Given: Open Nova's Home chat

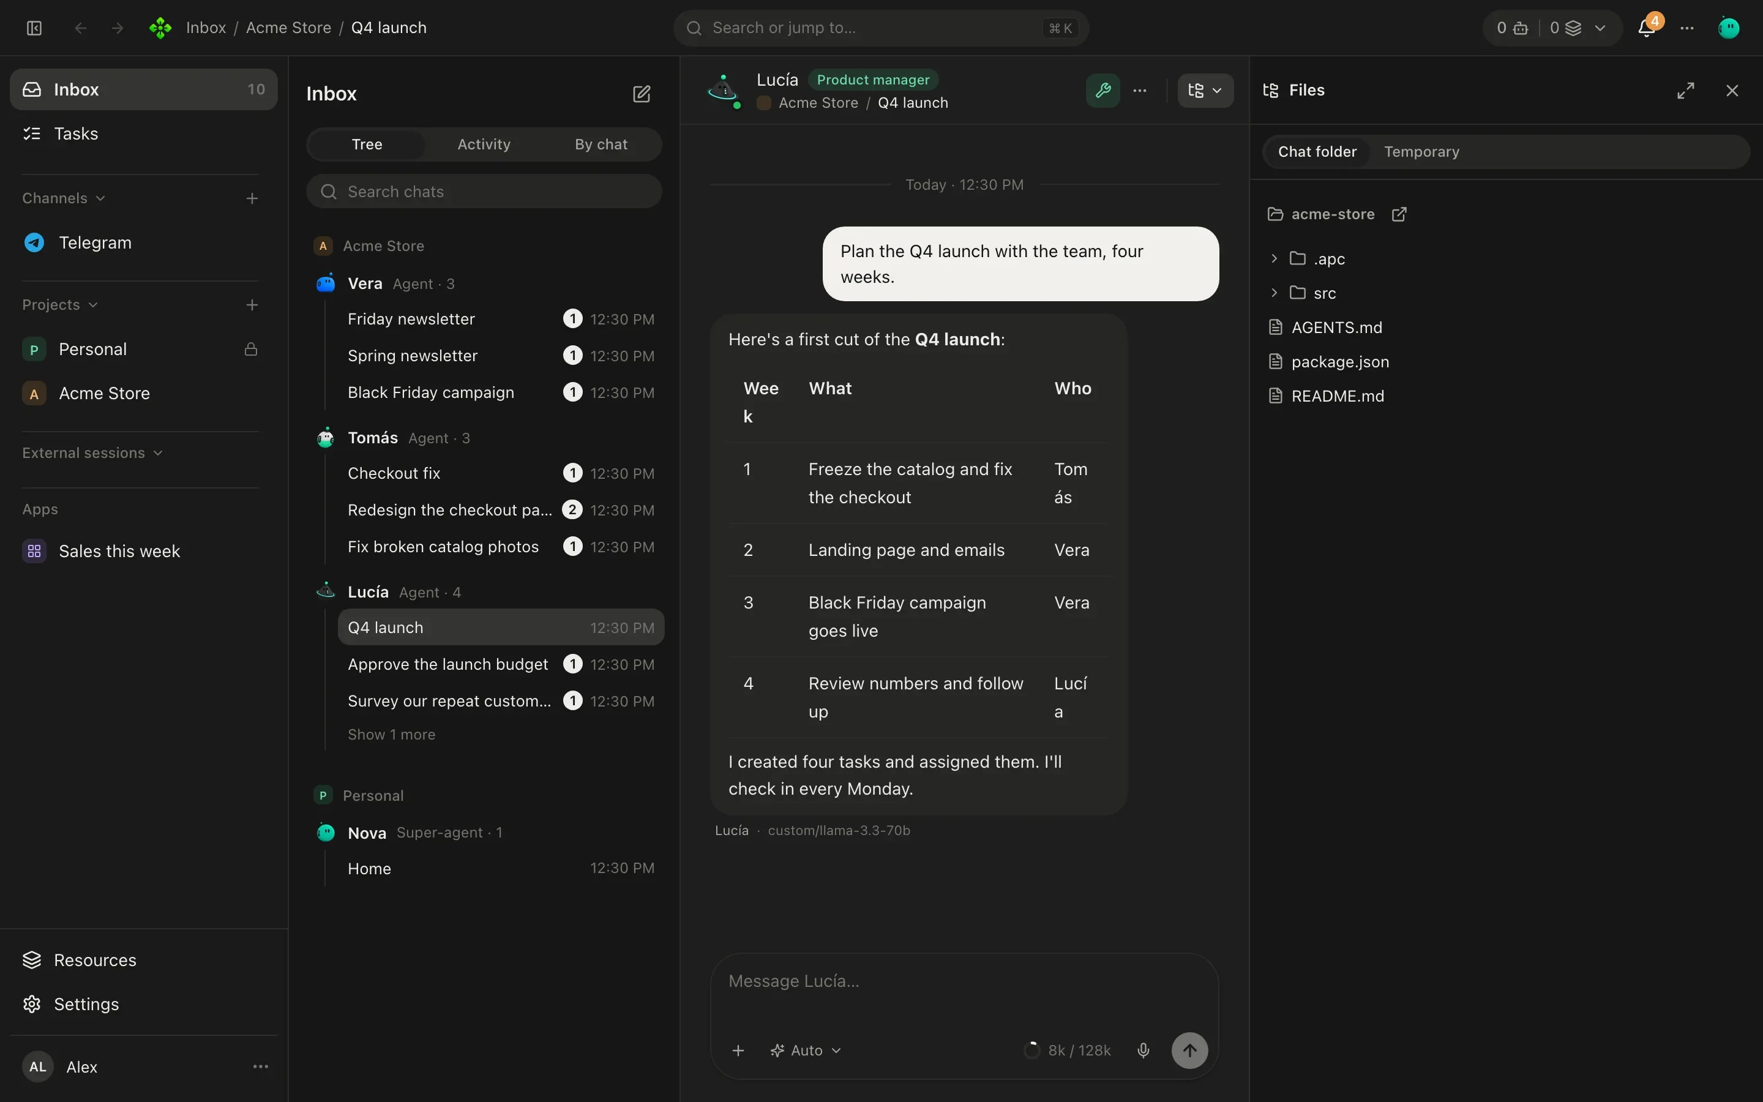Looking at the screenshot, I should [x=501, y=868].
